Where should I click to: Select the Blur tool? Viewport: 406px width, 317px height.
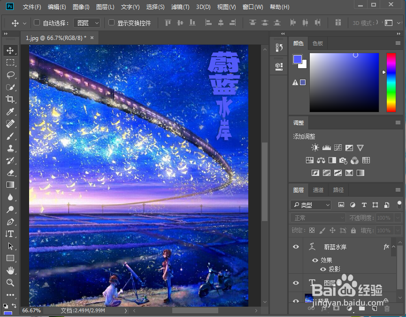pos(10,197)
